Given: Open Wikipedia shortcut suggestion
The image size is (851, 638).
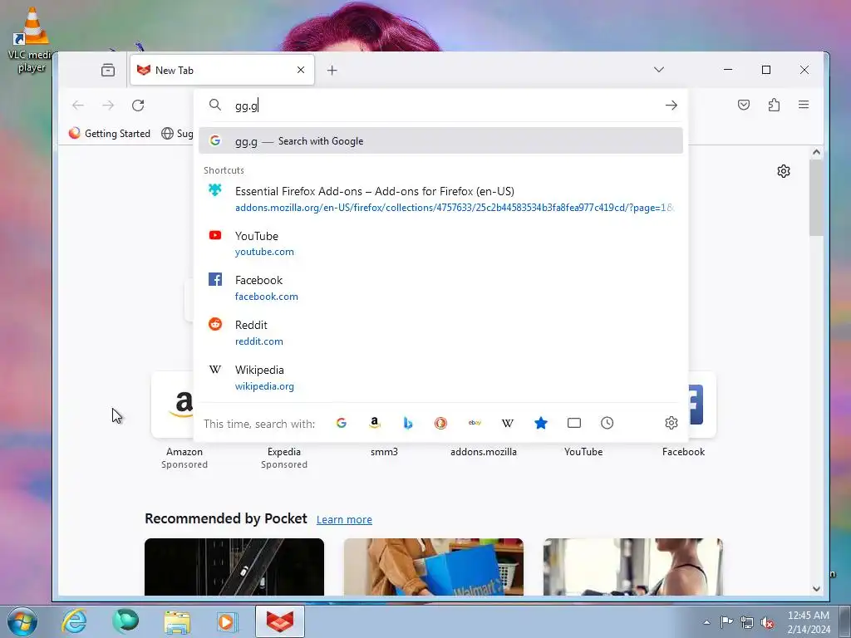Looking at the screenshot, I should tap(440, 378).
